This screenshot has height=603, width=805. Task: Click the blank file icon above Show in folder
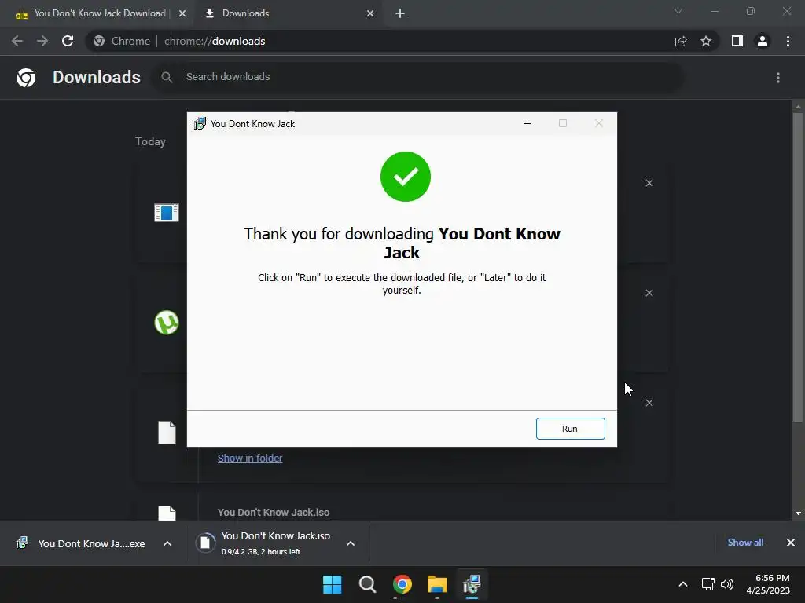point(167,433)
